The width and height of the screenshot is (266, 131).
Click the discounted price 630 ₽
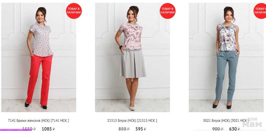point(234,129)
